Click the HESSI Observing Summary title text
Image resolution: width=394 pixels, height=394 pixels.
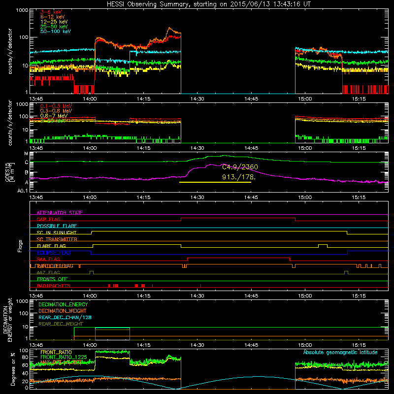coord(208,4)
